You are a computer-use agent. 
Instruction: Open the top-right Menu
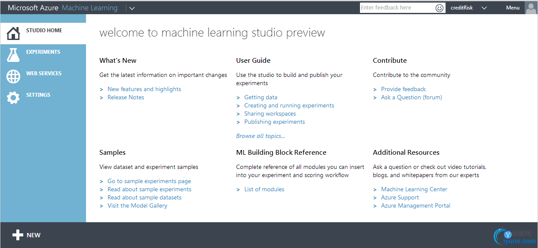click(x=513, y=8)
